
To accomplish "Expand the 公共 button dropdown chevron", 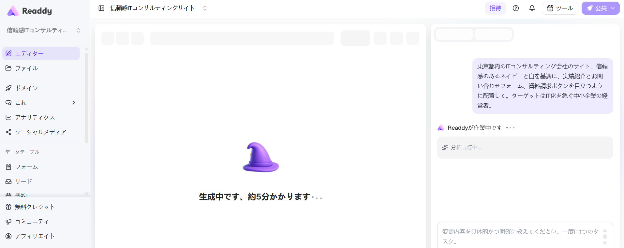I will pos(613,8).
